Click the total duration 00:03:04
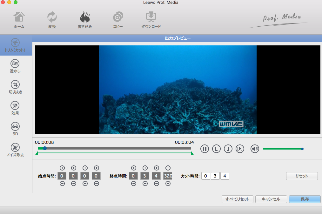Screen dimensions: 322x214 click(x=184, y=142)
